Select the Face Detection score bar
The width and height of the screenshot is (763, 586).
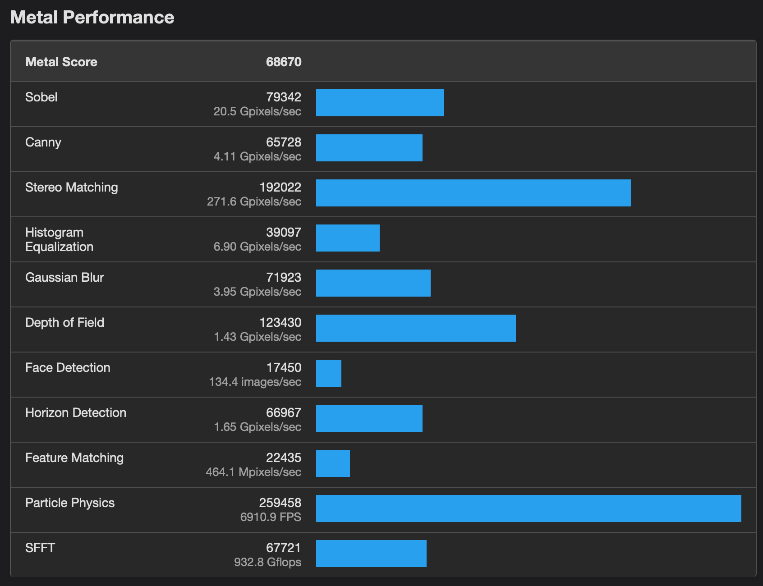328,373
